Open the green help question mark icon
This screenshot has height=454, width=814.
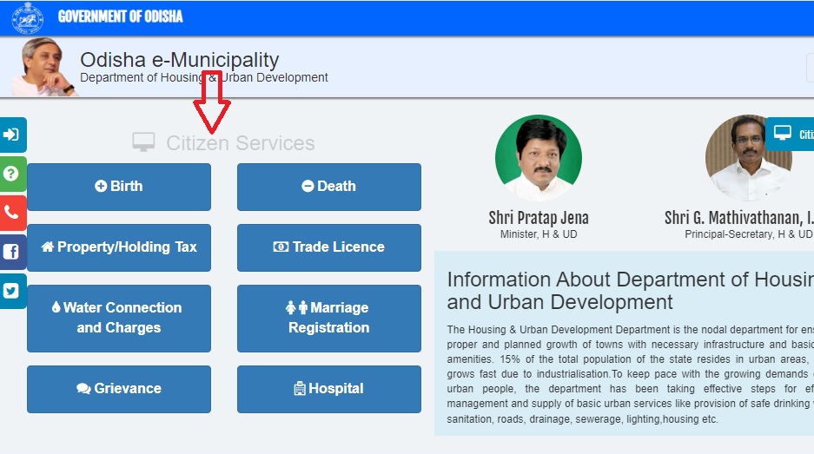click(x=12, y=174)
